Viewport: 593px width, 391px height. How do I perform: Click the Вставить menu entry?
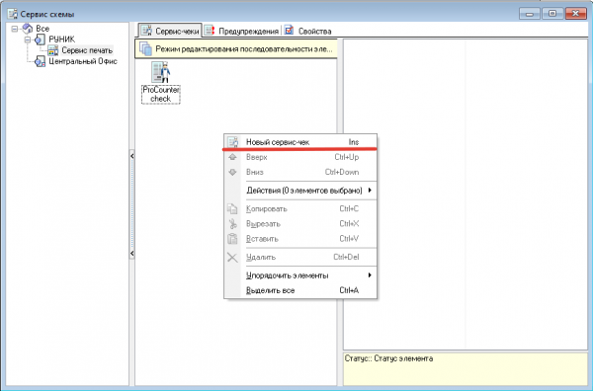(300, 239)
